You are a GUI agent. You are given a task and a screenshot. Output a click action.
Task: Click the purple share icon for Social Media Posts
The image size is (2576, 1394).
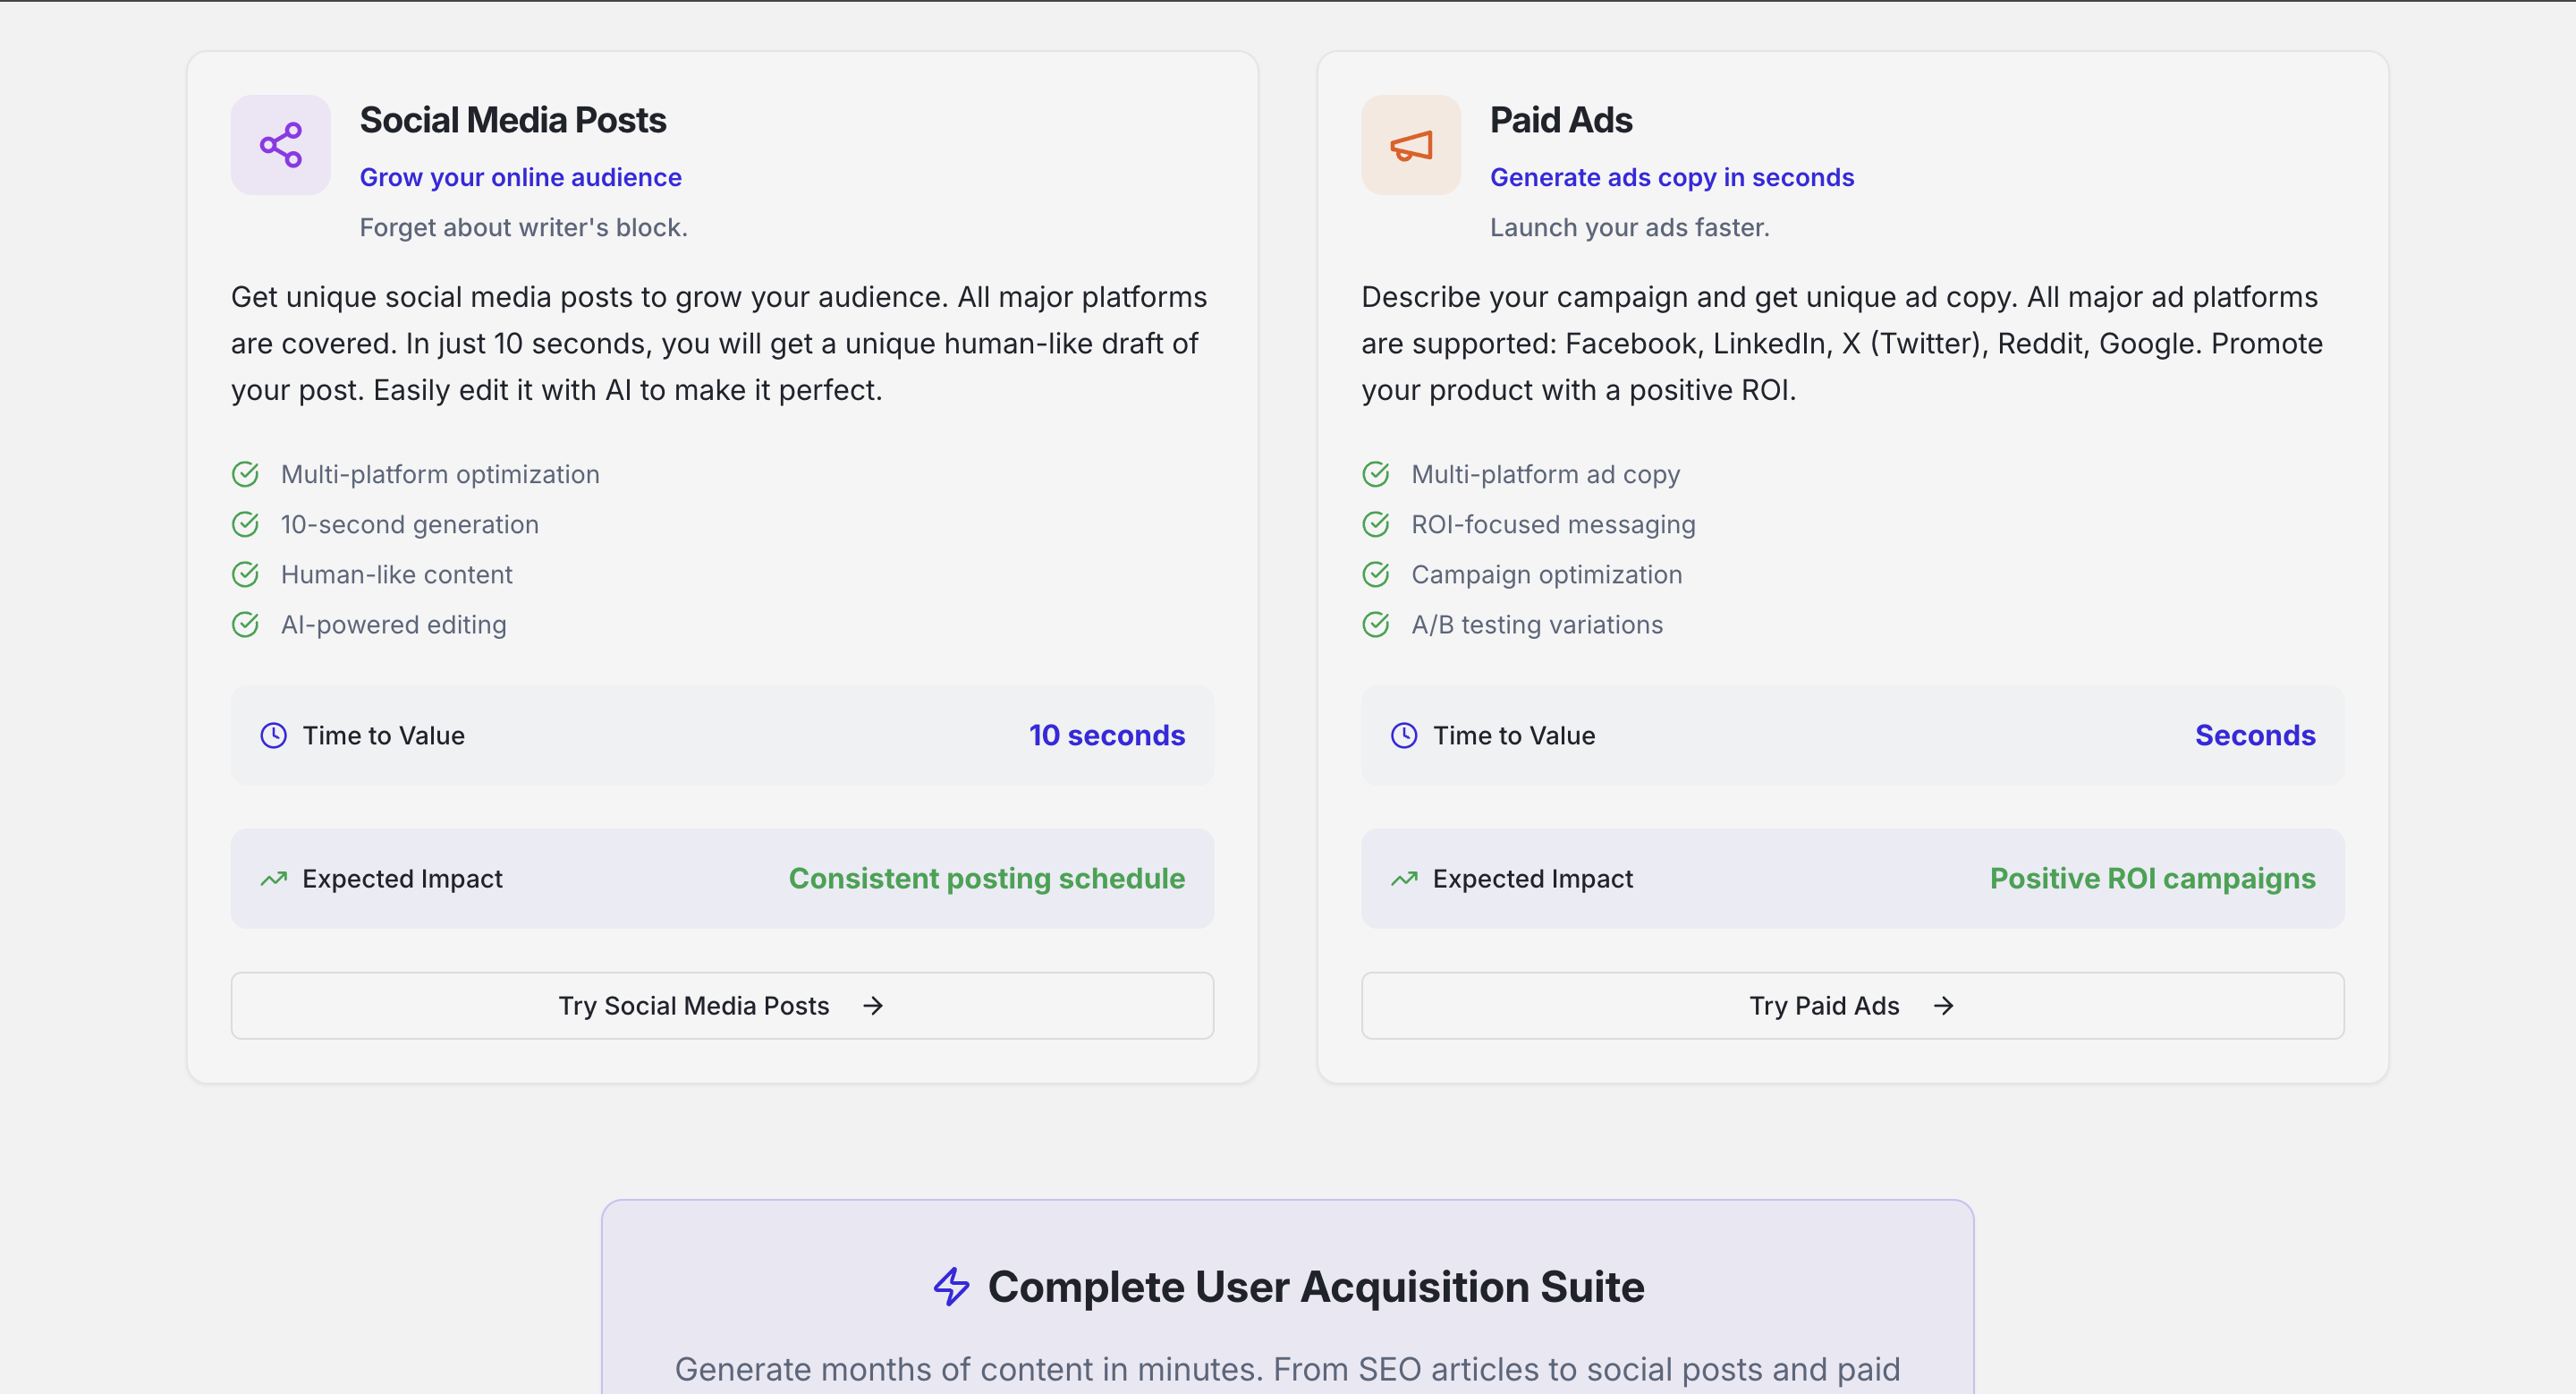[280, 145]
